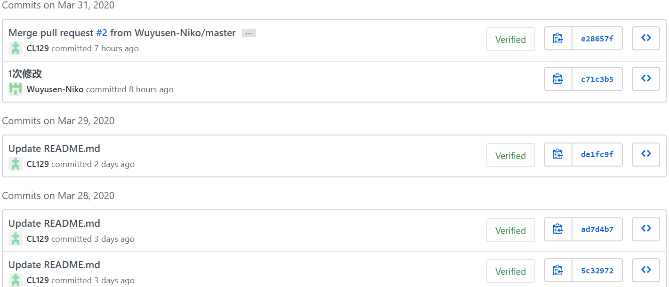The width and height of the screenshot is (669, 287).
Task: Browse repository at commit ad7d4b7
Action: (x=646, y=229)
